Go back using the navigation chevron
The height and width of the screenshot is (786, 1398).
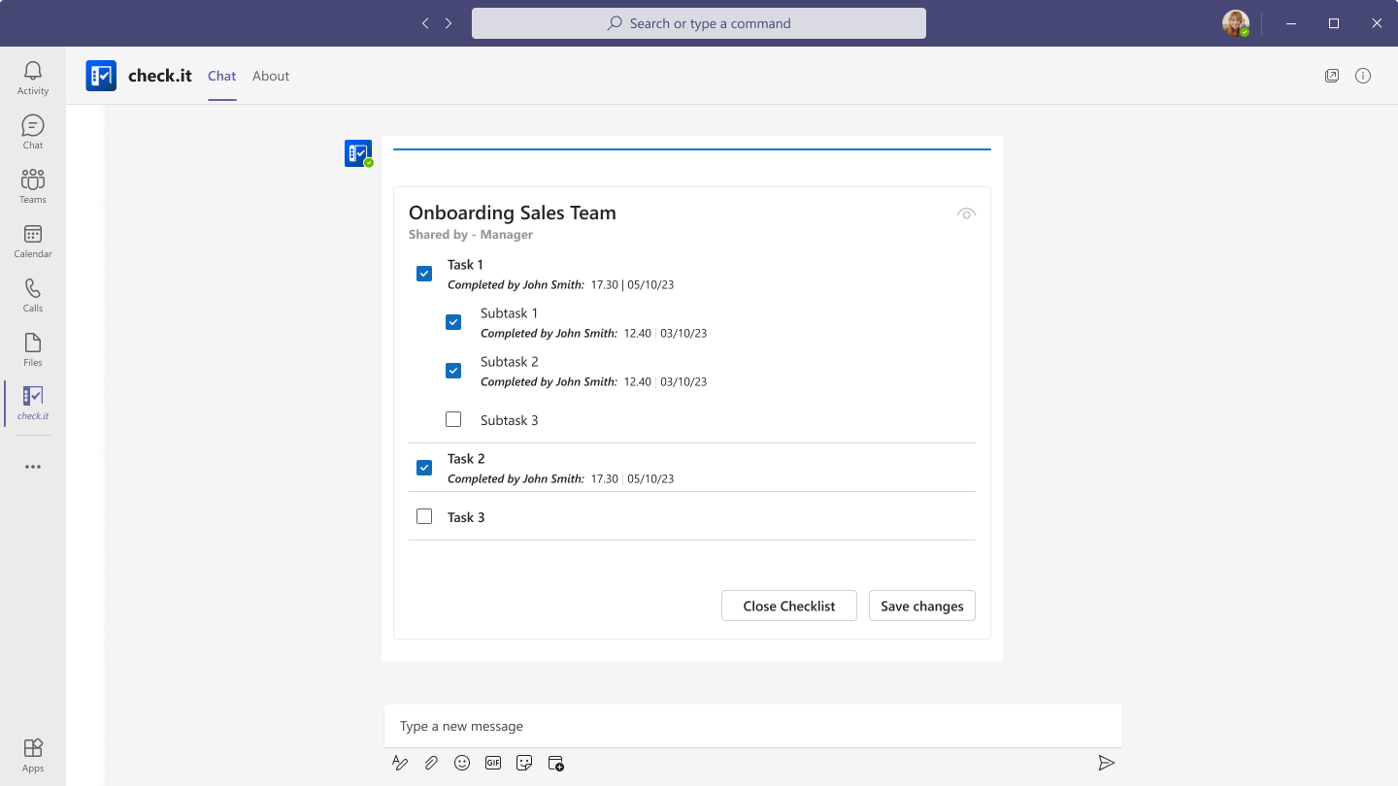point(425,22)
